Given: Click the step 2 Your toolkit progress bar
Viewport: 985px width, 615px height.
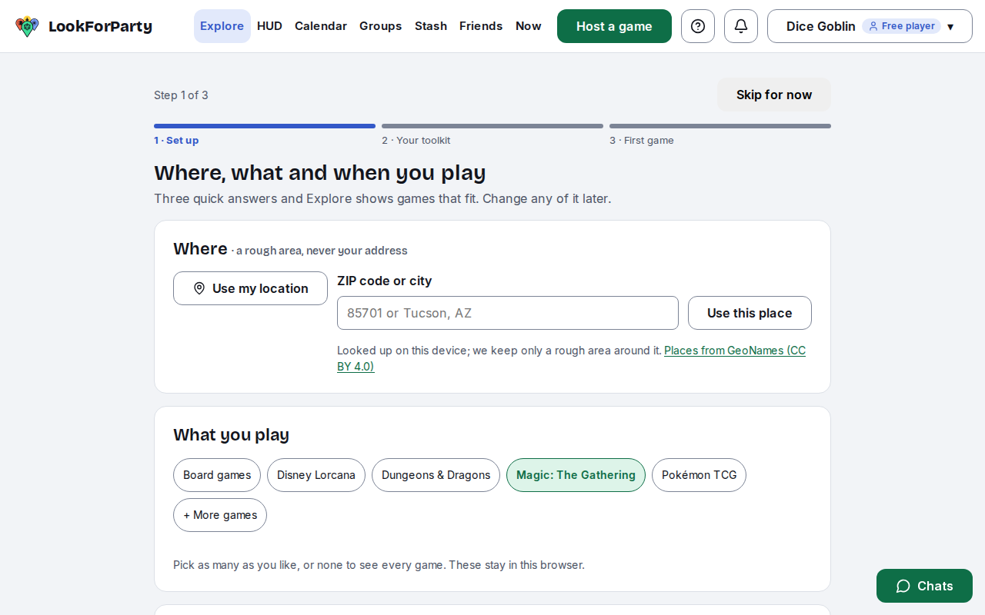Looking at the screenshot, I should click(x=492, y=126).
